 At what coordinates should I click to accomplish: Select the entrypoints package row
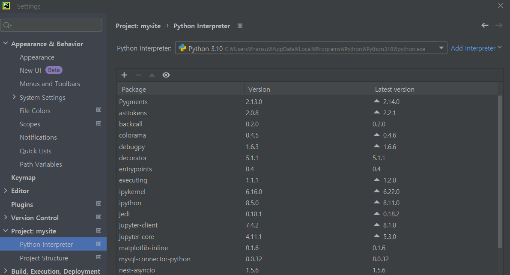(307, 169)
